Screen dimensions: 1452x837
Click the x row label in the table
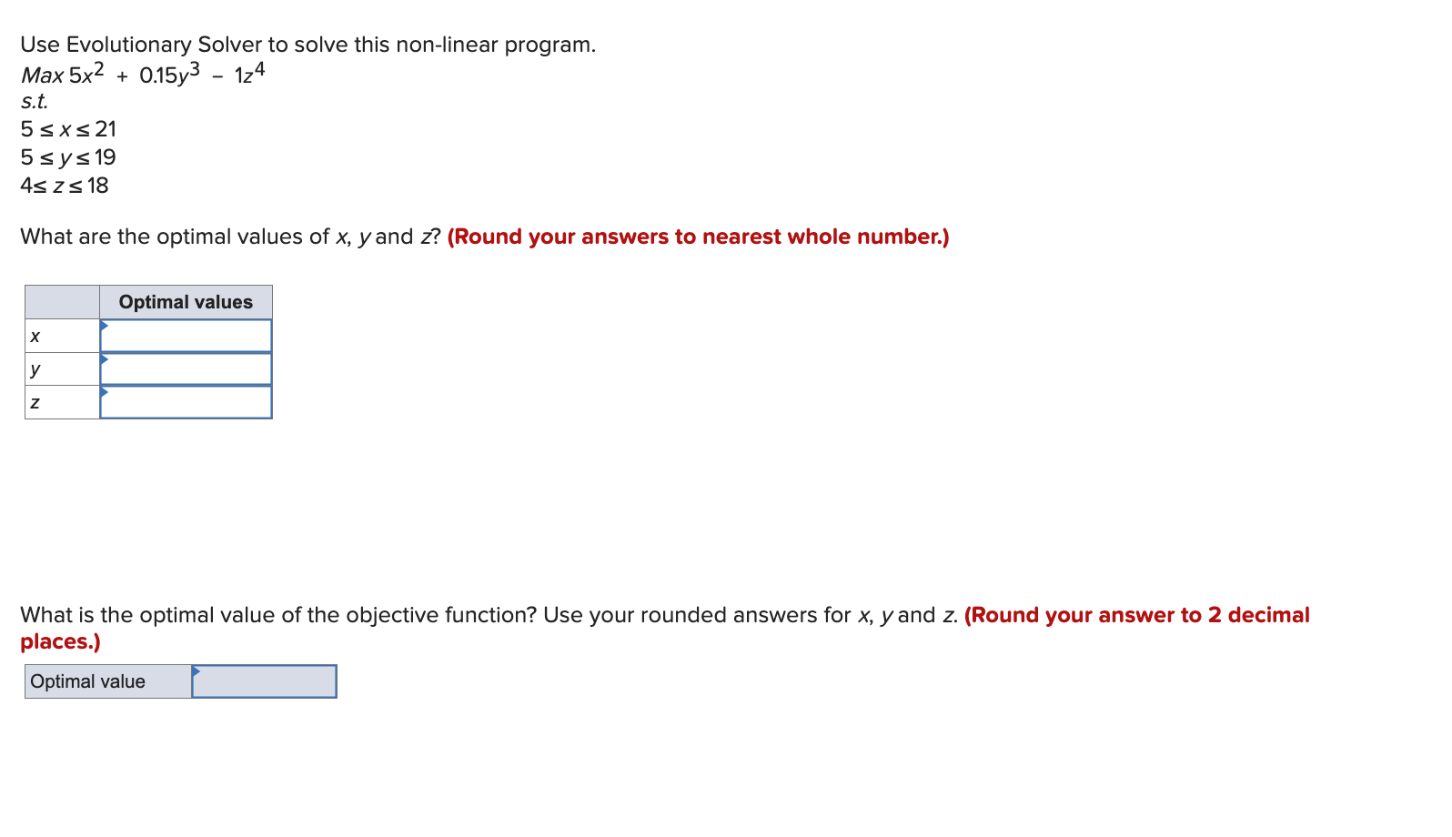tap(36, 335)
